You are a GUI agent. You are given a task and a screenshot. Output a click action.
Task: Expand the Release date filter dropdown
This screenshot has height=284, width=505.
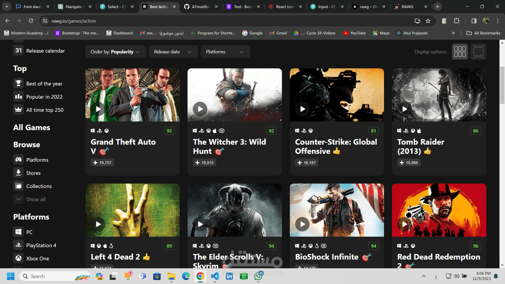[173, 52]
